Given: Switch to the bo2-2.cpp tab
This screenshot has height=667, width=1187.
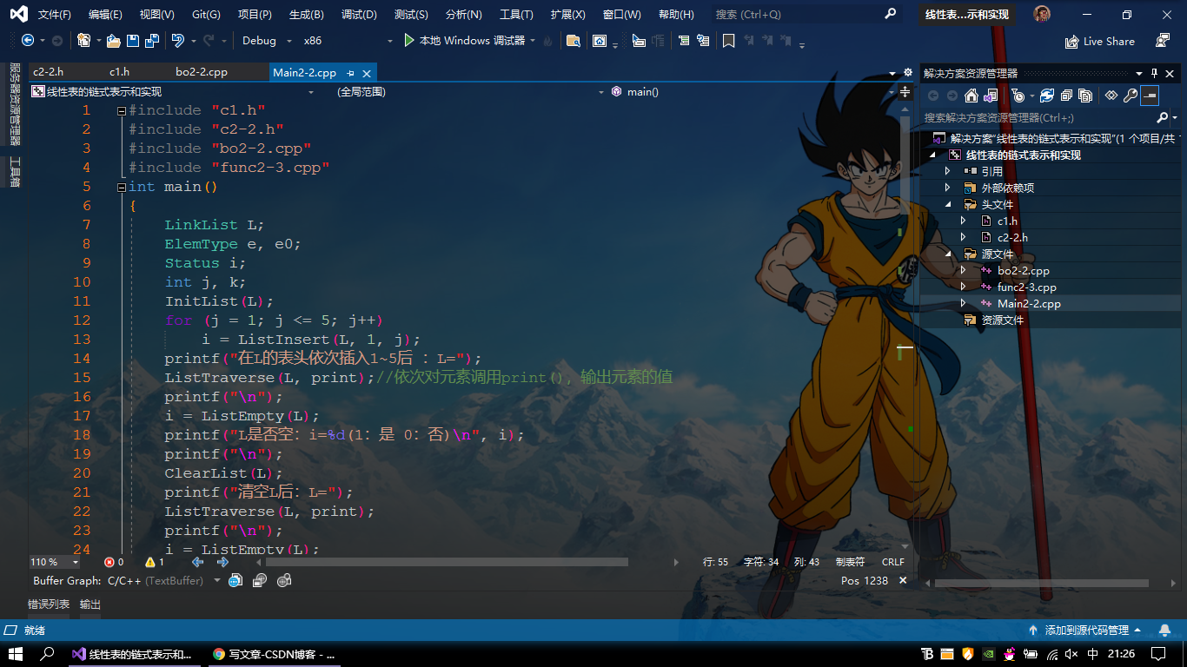Looking at the screenshot, I should click(202, 72).
